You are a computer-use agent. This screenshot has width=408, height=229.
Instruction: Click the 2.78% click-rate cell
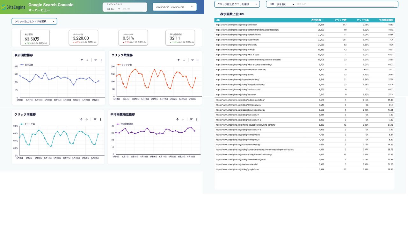click(x=366, y=24)
